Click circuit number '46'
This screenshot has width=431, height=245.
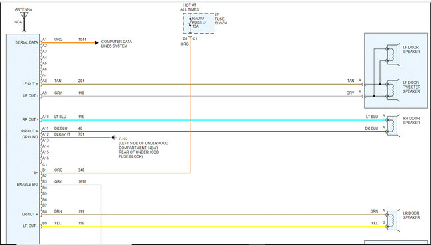point(80,128)
